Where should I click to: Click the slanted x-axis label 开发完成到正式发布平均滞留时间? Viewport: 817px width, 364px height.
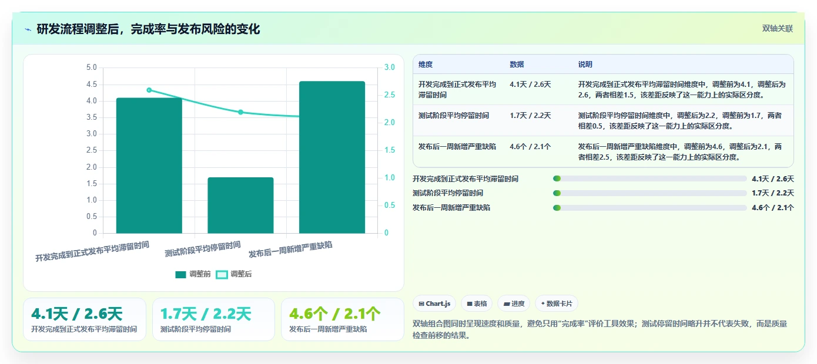92,251
